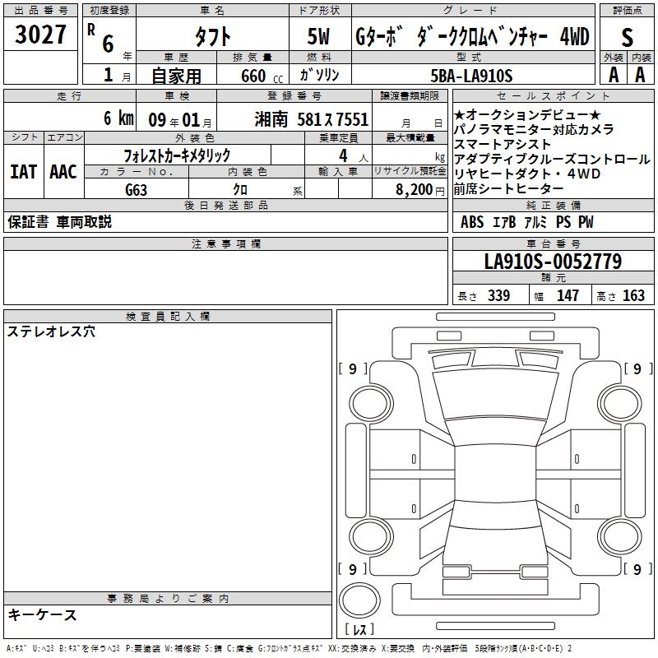658x658 pixels.
Task: Click the mileage value 6 km
Action: [x=118, y=118]
